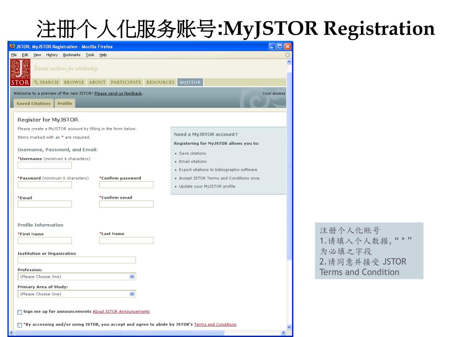Click Please send us feedback link

click(118, 93)
